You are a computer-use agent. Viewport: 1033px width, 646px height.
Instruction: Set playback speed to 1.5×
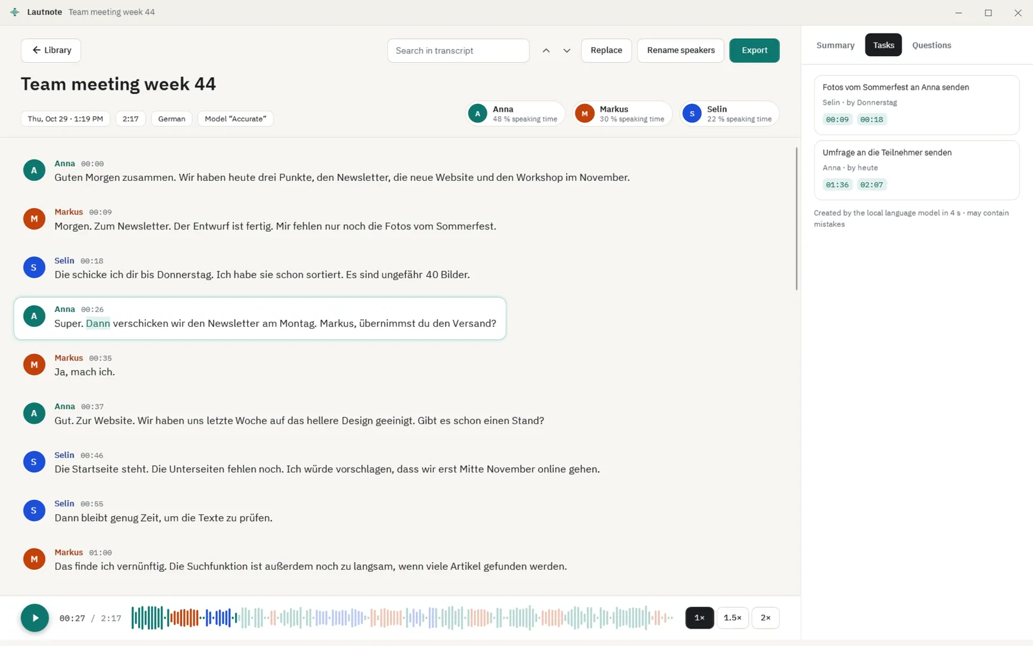coord(732,618)
